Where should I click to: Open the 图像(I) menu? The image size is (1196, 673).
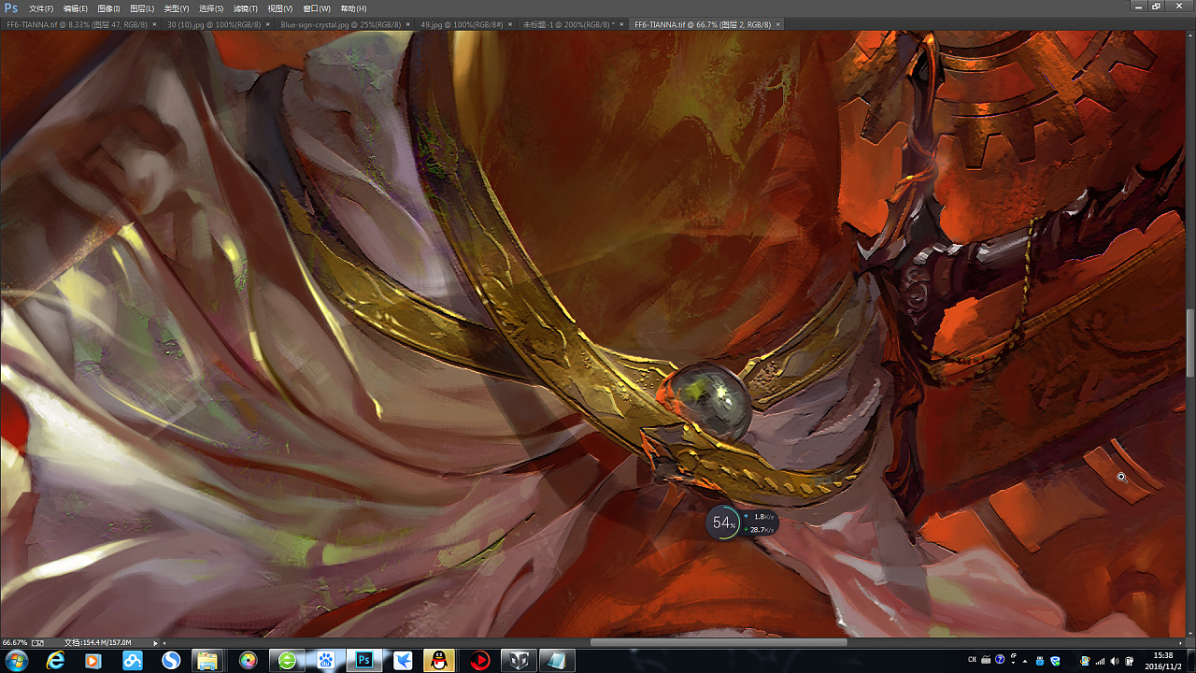(108, 8)
